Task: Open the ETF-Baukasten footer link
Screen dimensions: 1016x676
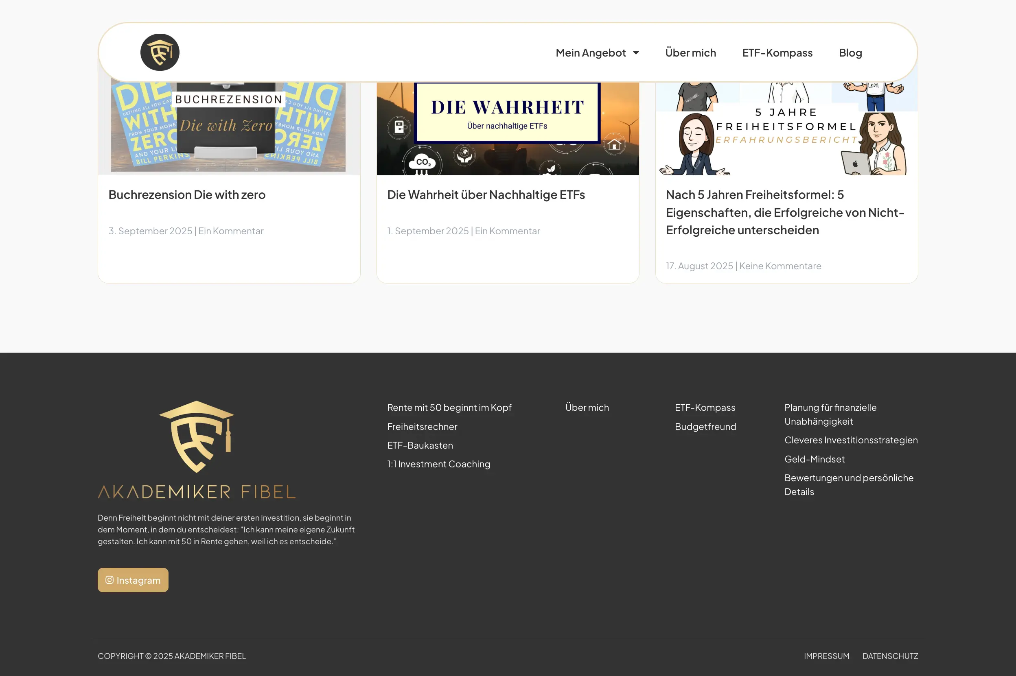Action: coord(420,445)
